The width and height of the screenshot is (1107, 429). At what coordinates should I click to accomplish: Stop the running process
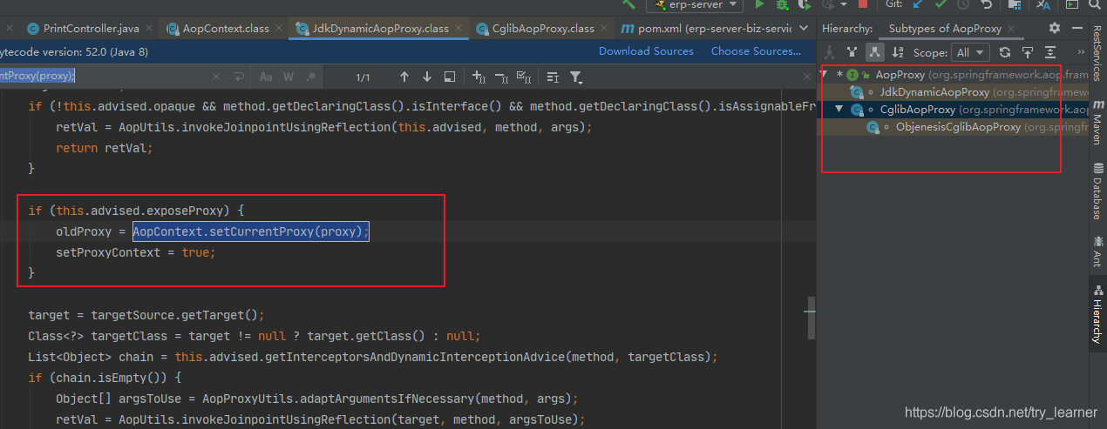click(x=863, y=5)
